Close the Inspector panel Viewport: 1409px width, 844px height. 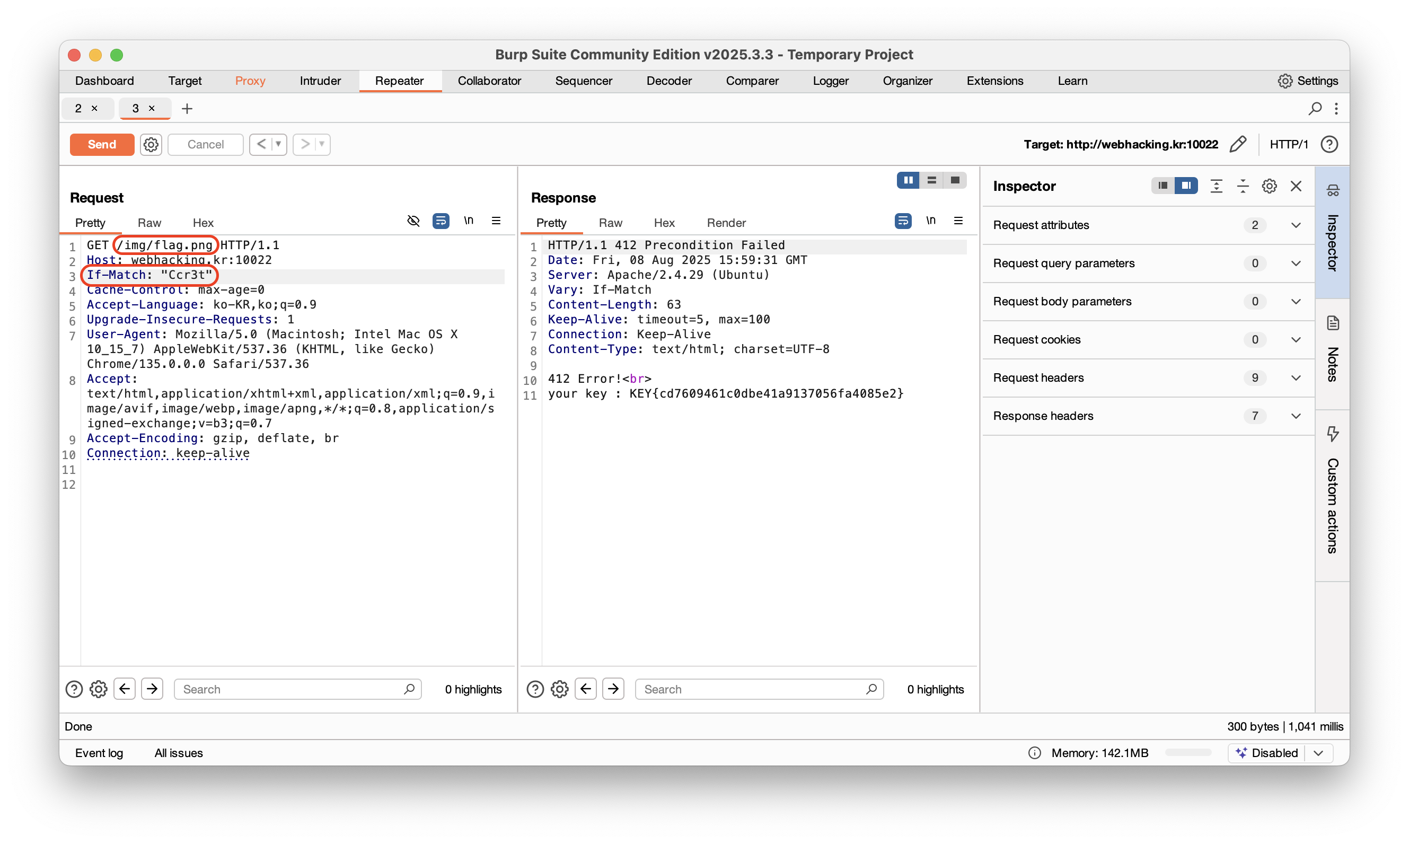coord(1296,186)
